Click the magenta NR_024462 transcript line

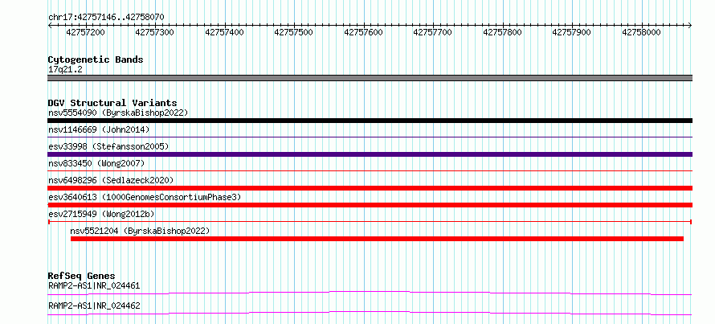[x=370, y=313]
